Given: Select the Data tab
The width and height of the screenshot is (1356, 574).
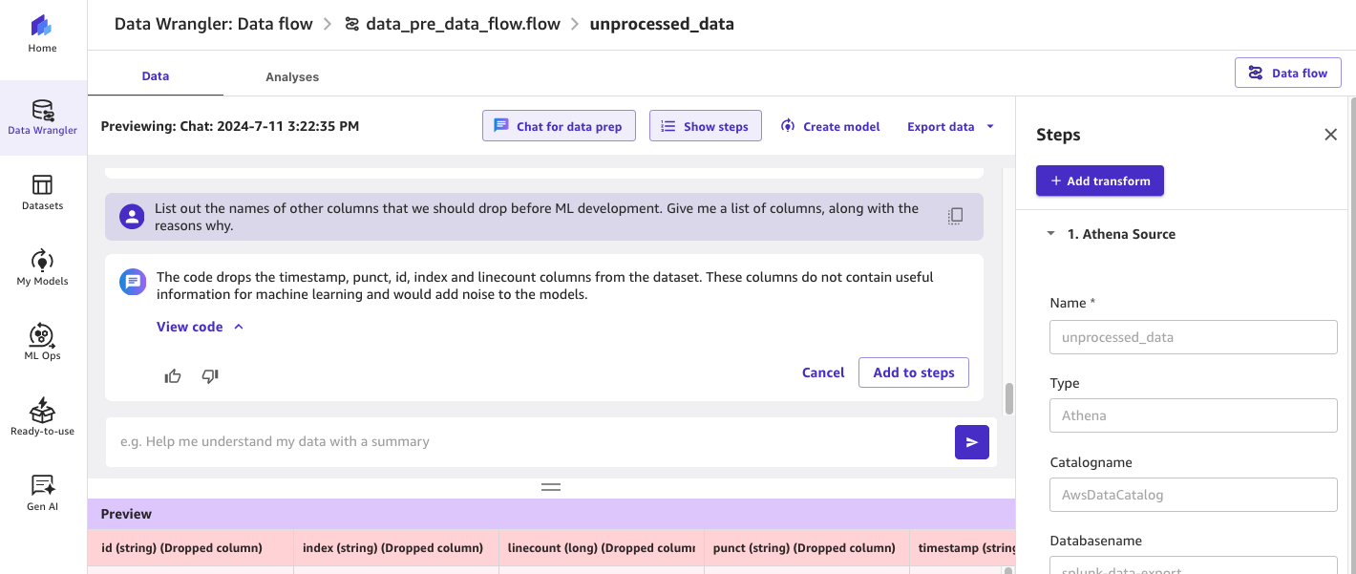Looking at the screenshot, I should pyautogui.click(x=155, y=75).
